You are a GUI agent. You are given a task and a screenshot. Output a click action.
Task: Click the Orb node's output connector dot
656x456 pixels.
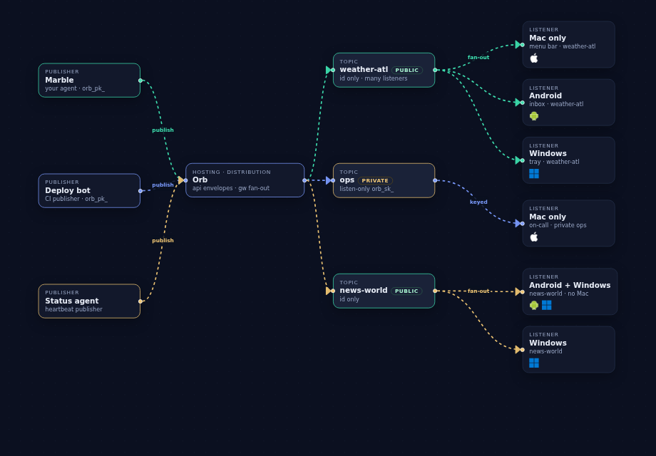(x=304, y=180)
